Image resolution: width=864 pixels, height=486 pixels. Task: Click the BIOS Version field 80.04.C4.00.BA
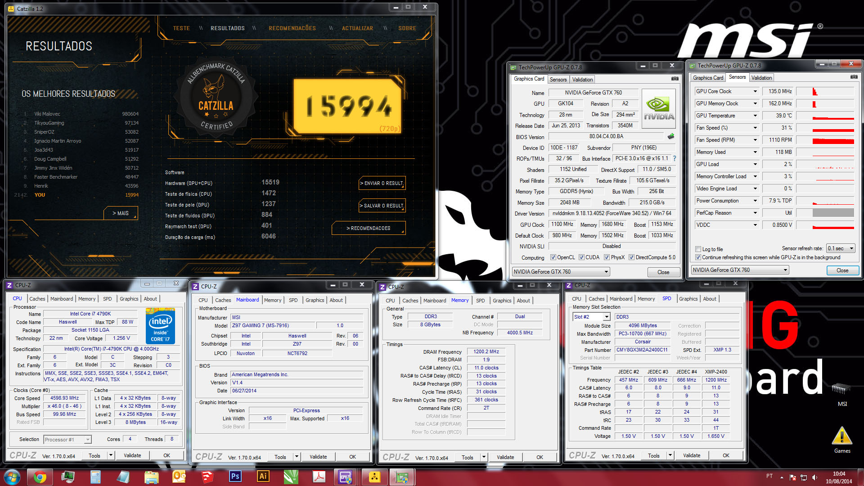606,136
